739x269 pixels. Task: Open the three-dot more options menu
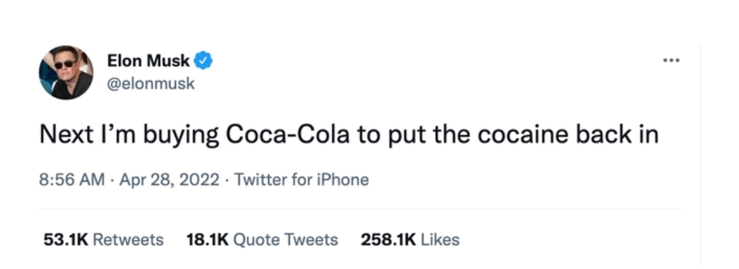pos(671,60)
